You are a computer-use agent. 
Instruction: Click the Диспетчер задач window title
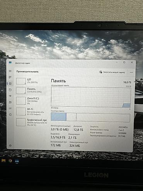[23, 63]
